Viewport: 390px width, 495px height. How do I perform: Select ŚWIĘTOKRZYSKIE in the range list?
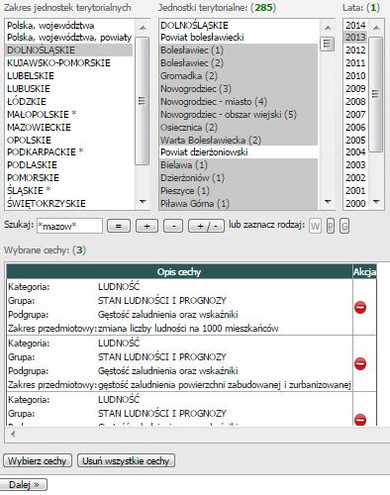point(69,204)
